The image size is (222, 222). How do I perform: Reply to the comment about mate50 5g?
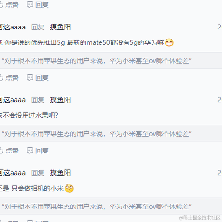coord(38,78)
